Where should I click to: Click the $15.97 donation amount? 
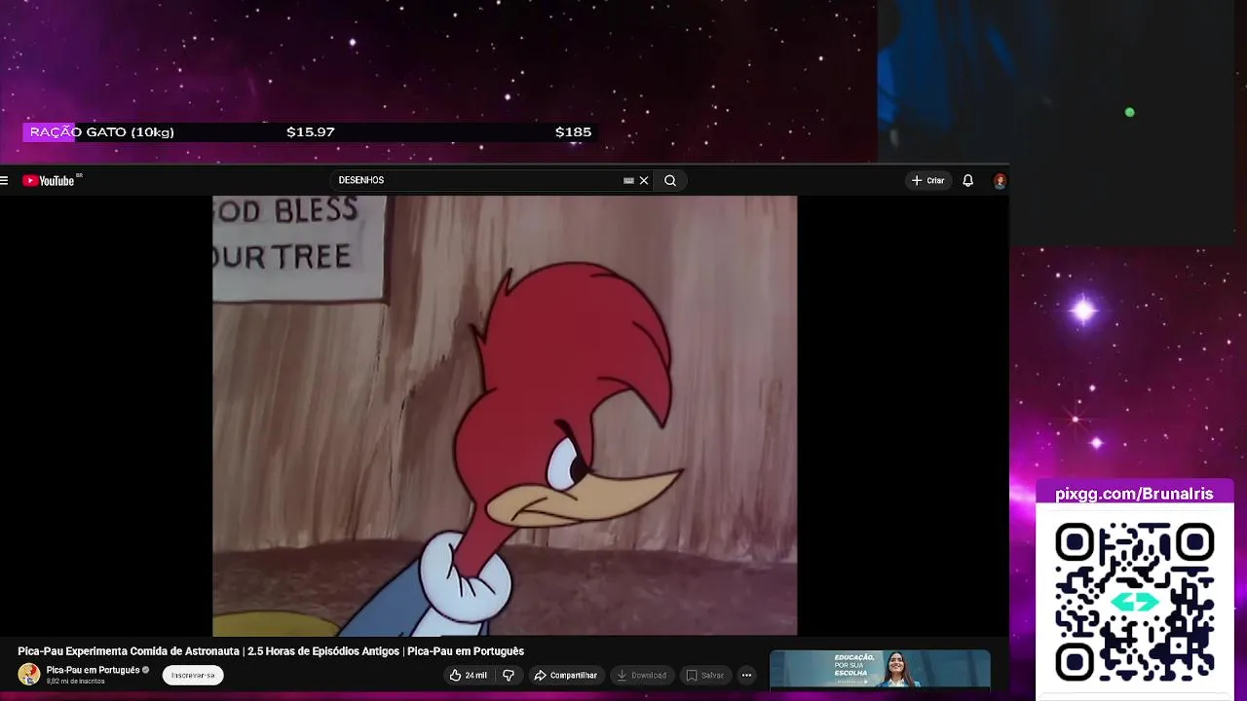point(311,132)
